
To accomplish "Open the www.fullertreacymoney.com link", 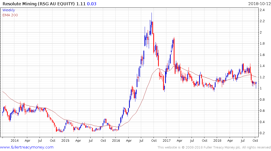I will [x=27, y=147].
